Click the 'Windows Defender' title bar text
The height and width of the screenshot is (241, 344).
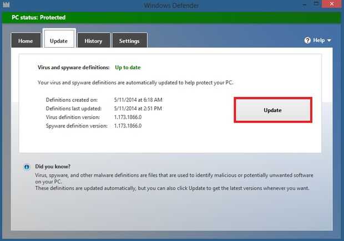pos(171,5)
